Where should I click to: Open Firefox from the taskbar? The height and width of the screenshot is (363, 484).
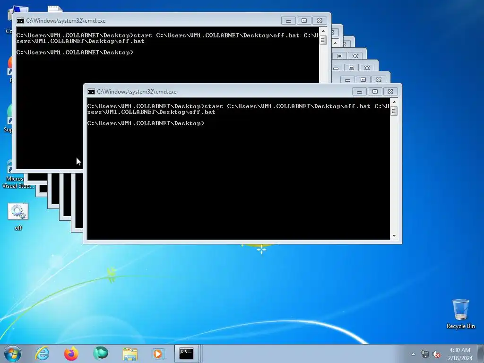[x=71, y=354]
